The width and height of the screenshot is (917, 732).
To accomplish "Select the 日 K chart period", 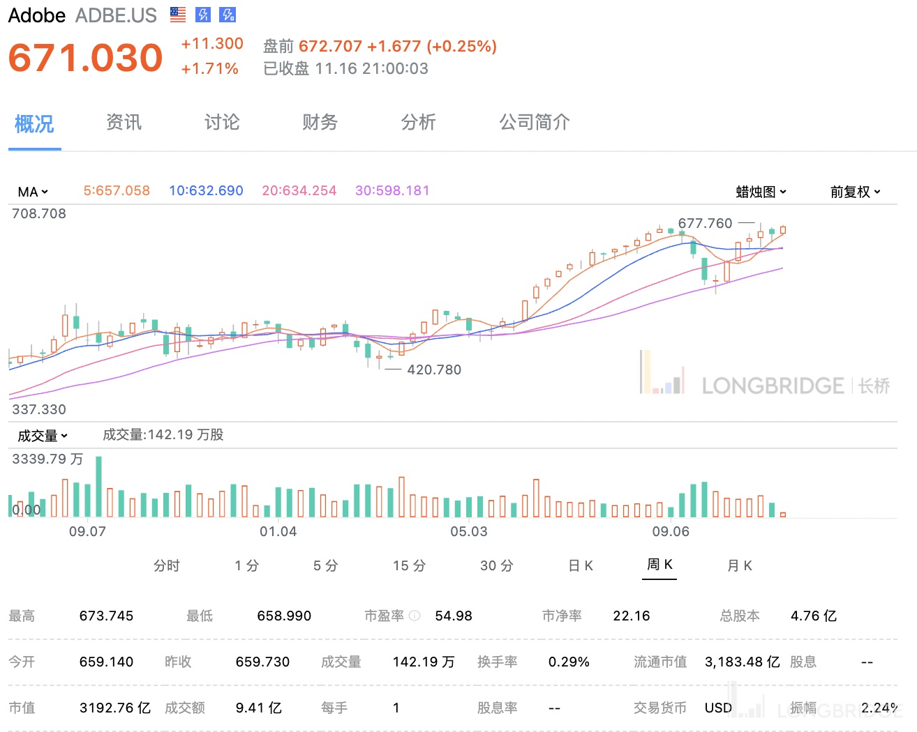I will (581, 565).
